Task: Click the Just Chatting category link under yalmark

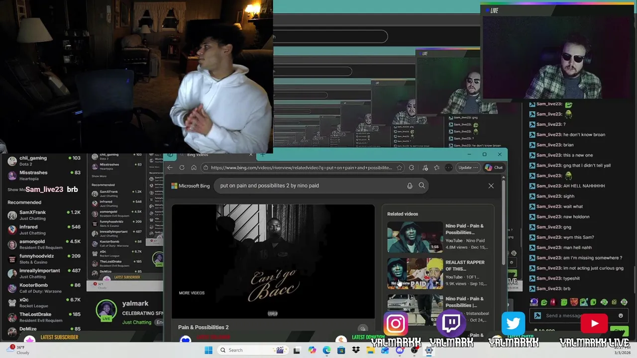Action: click(x=136, y=322)
